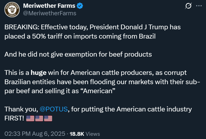Click the "Thank you" text before @POTUS
The image size is (206, 139).
point(20,109)
